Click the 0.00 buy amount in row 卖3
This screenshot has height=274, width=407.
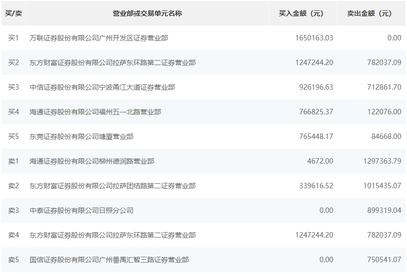click(x=326, y=210)
